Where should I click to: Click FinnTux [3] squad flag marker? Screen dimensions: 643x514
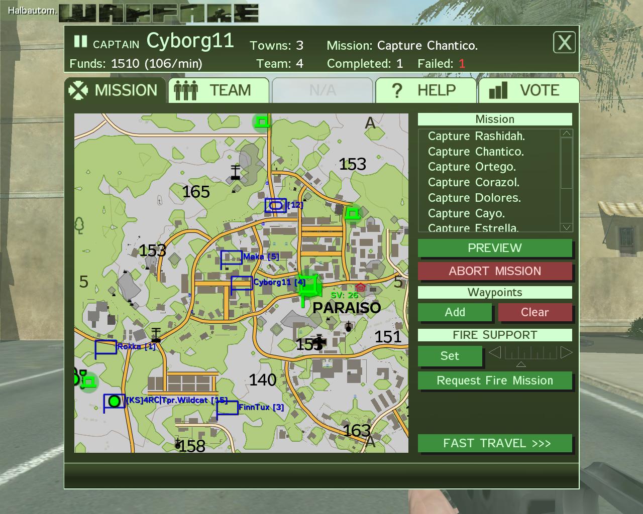(x=227, y=409)
